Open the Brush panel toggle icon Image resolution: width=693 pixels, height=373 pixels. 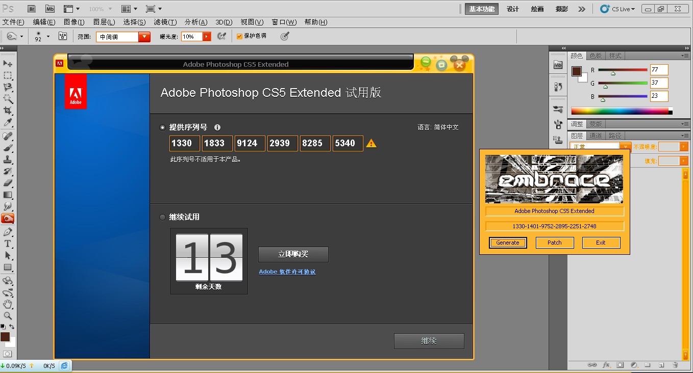[63, 36]
